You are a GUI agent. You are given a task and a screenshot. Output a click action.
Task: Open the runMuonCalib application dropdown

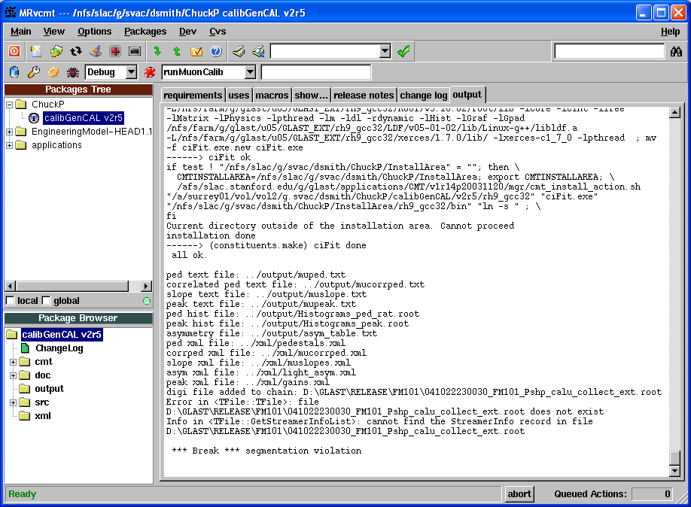(251, 71)
